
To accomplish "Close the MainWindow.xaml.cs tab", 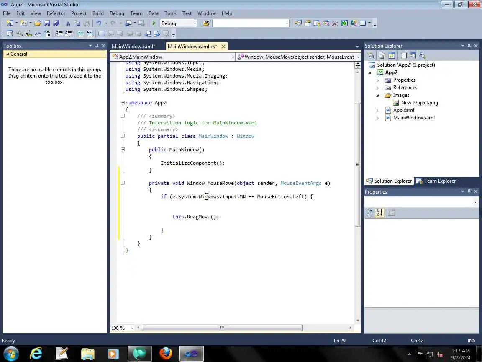I will tap(223, 46).
